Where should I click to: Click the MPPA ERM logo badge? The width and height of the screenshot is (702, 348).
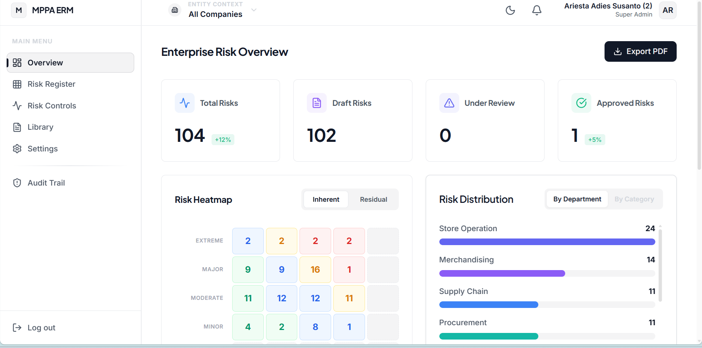click(x=19, y=10)
